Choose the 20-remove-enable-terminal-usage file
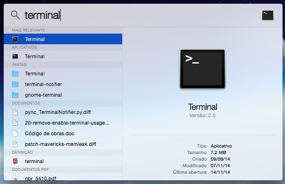Image resolution: width=285 pixels, height=184 pixels. pos(67,123)
